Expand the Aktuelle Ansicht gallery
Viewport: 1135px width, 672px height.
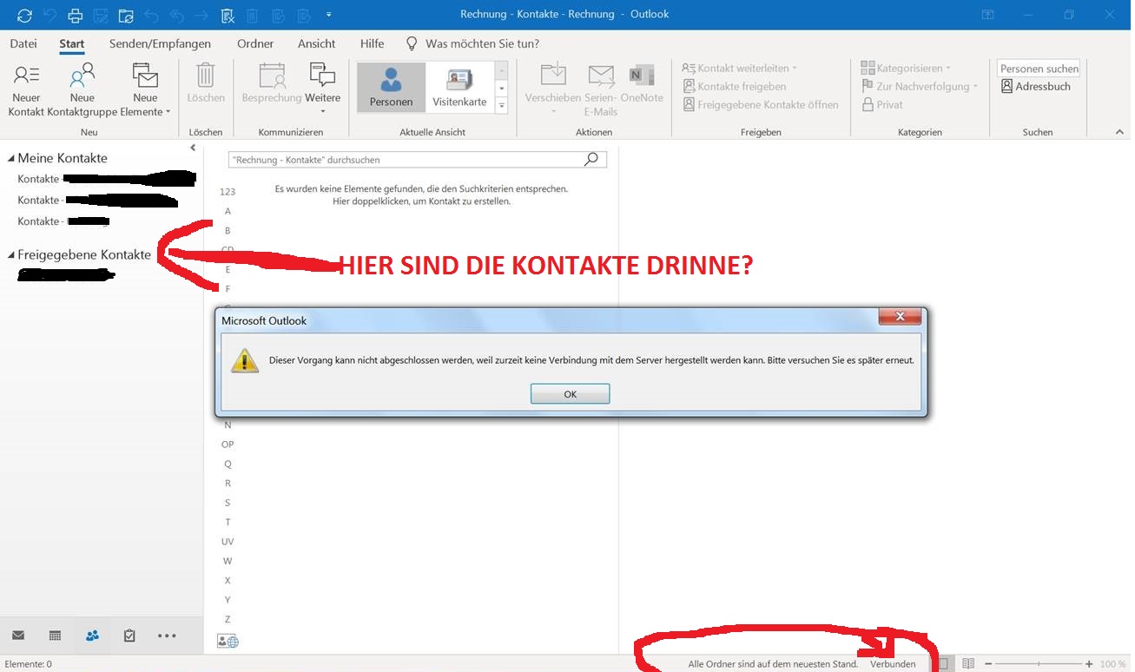pos(501,105)
